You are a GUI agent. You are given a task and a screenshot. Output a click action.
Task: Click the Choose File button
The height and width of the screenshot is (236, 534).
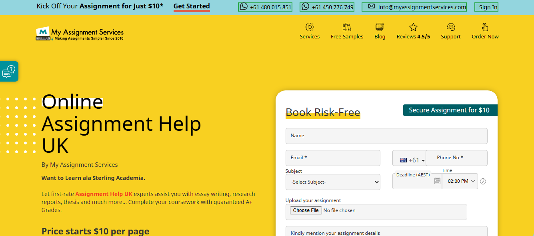click(306, 210)
